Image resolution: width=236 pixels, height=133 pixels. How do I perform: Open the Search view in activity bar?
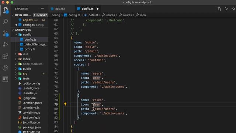tap(6, 21)
